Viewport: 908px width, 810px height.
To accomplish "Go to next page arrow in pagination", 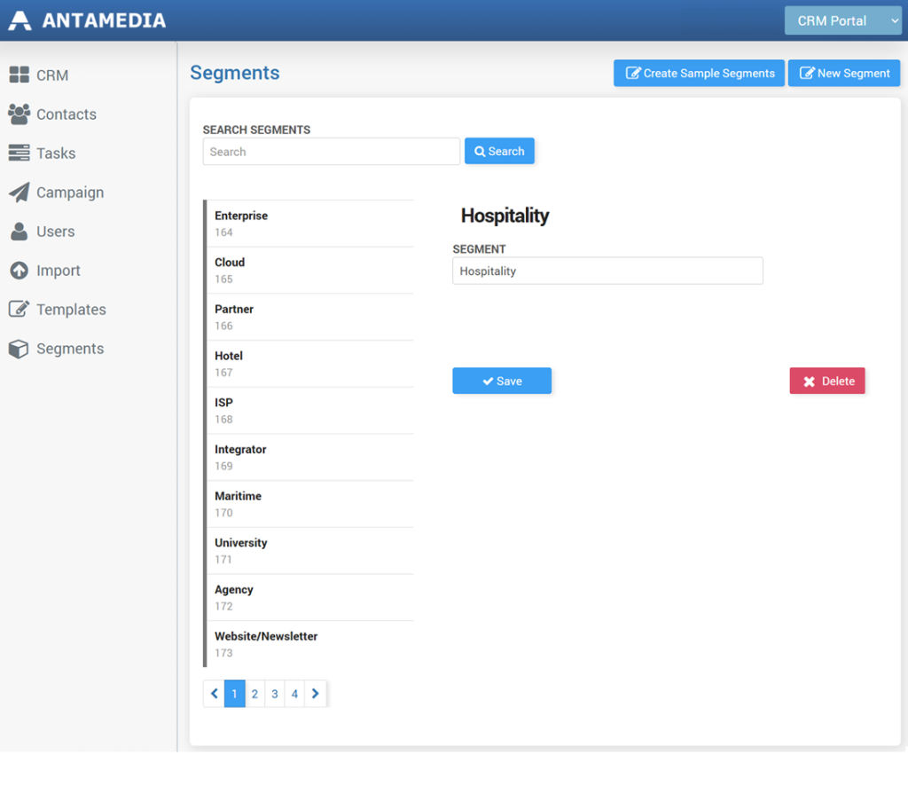I will [315, 694].
